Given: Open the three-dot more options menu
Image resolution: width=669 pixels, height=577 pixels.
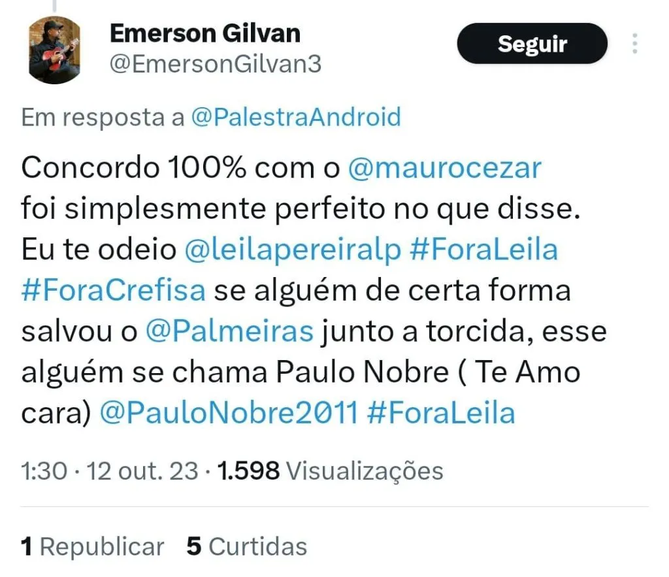Looking at the screenshot, I should (634, 44).
